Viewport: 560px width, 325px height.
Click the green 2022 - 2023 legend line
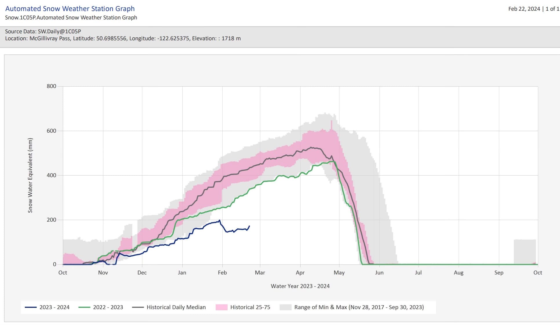pos(84,307)
